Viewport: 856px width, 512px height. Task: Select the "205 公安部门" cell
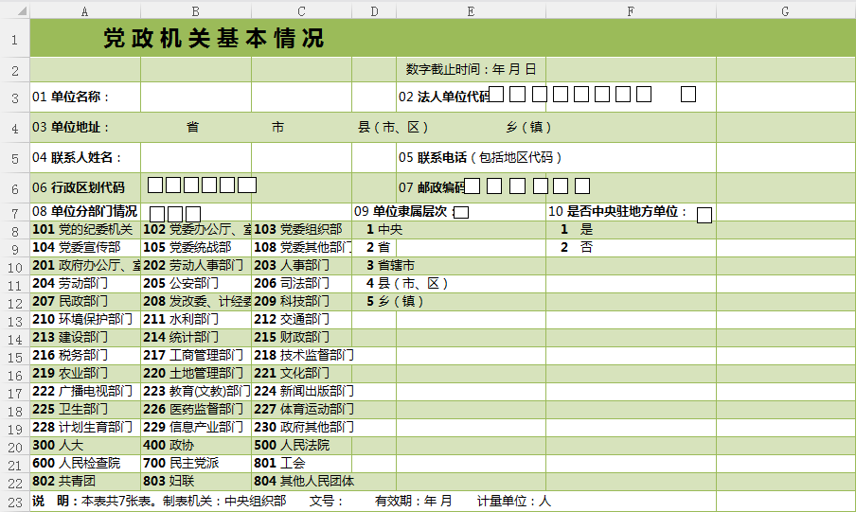coord(195,283)
